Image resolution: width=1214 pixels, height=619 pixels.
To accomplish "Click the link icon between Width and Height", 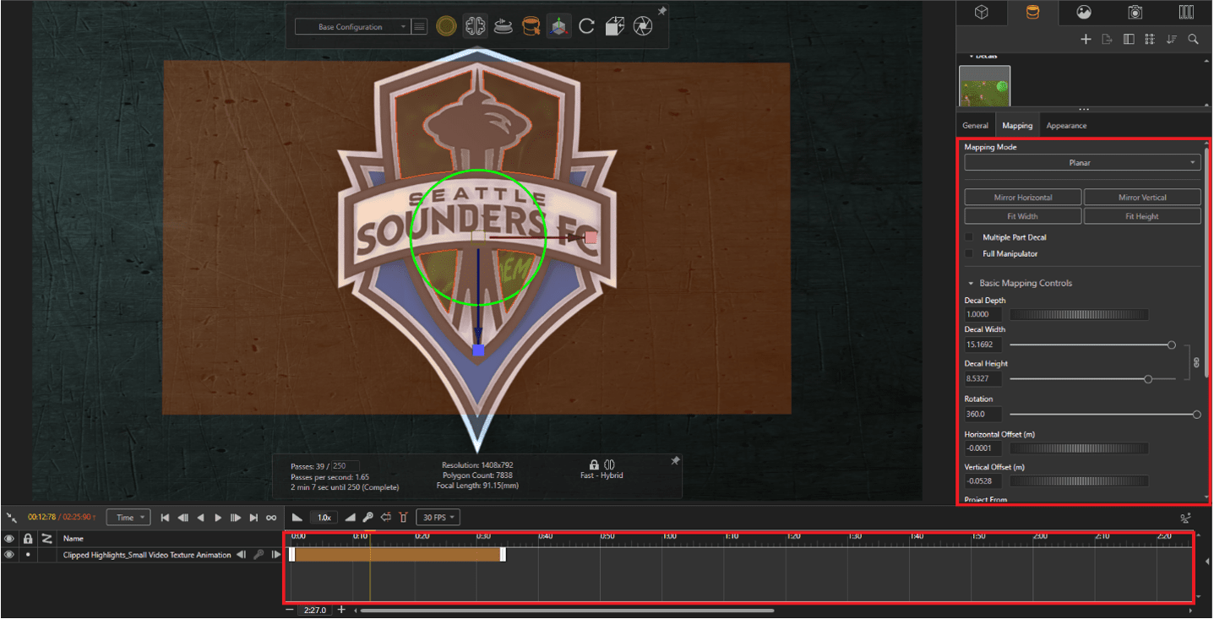I will pos(1195,362).
